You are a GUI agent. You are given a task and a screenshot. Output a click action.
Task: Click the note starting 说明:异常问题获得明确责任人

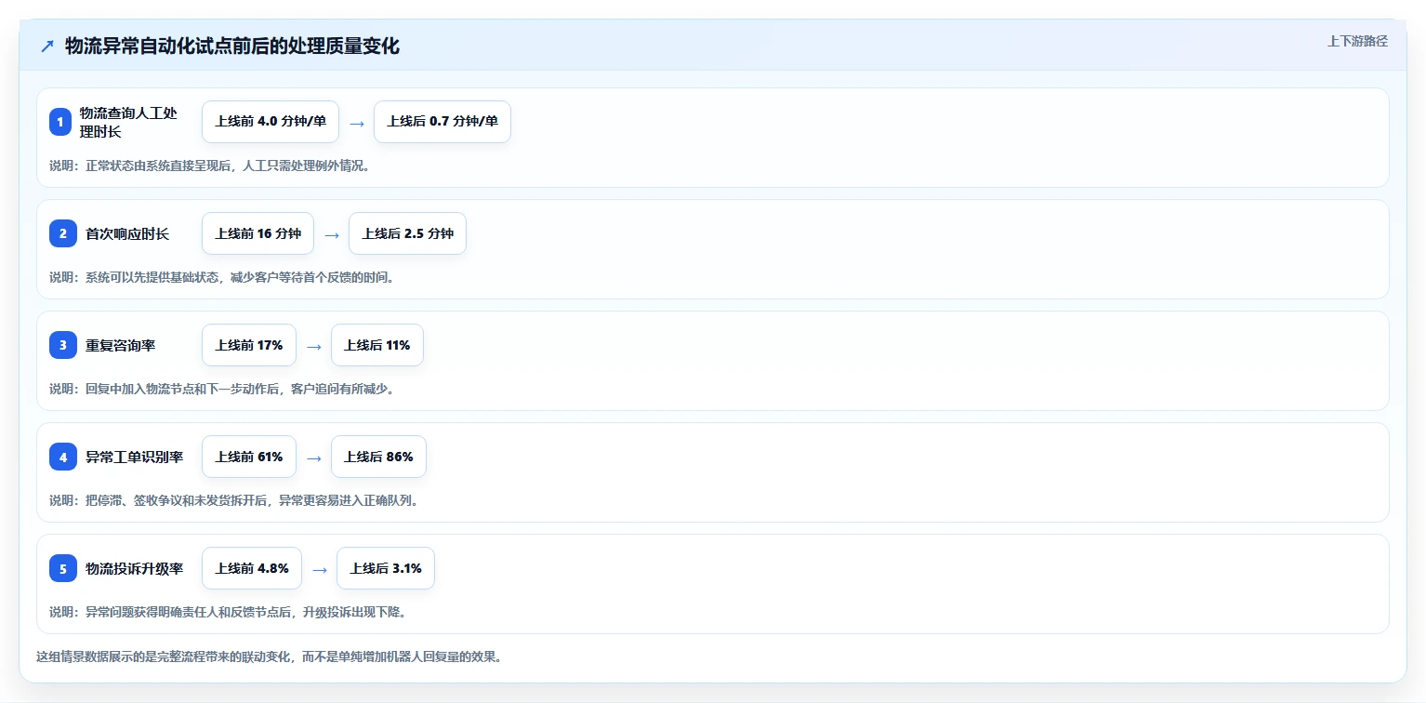[228, 612]
